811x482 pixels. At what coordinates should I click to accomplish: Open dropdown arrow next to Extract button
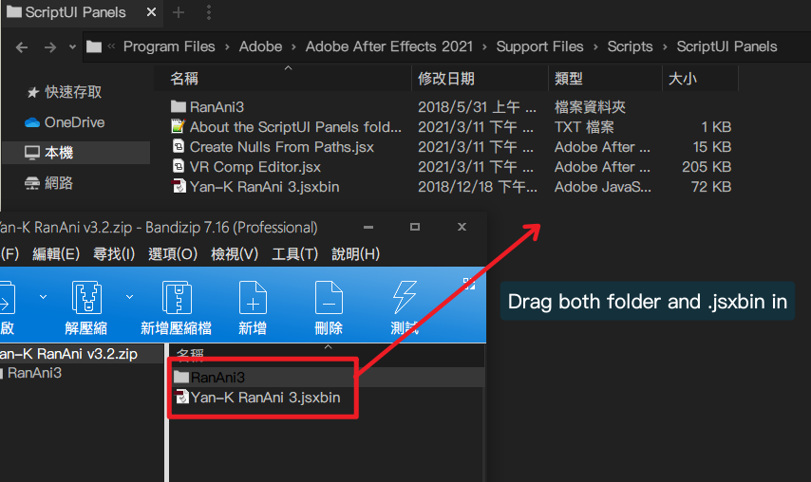pos(129,297)
